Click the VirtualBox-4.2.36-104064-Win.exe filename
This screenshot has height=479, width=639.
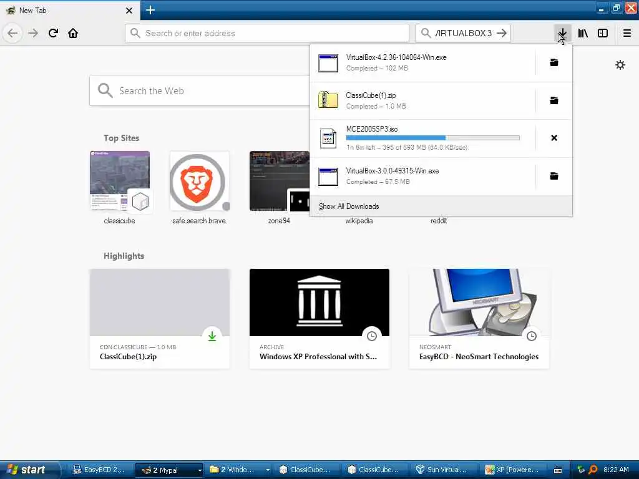(396, 57)
